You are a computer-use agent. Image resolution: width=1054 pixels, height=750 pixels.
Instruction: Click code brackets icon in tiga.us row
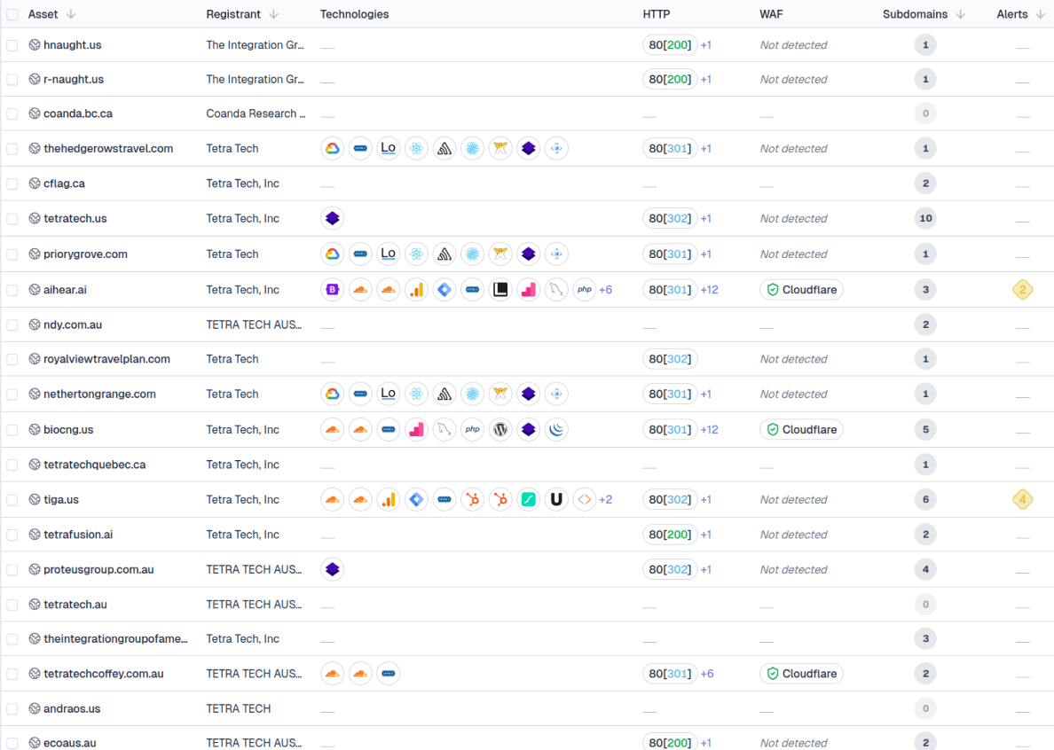click(585, 499)
